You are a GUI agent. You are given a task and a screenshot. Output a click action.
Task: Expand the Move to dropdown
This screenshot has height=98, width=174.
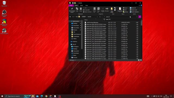pos(94,12)
